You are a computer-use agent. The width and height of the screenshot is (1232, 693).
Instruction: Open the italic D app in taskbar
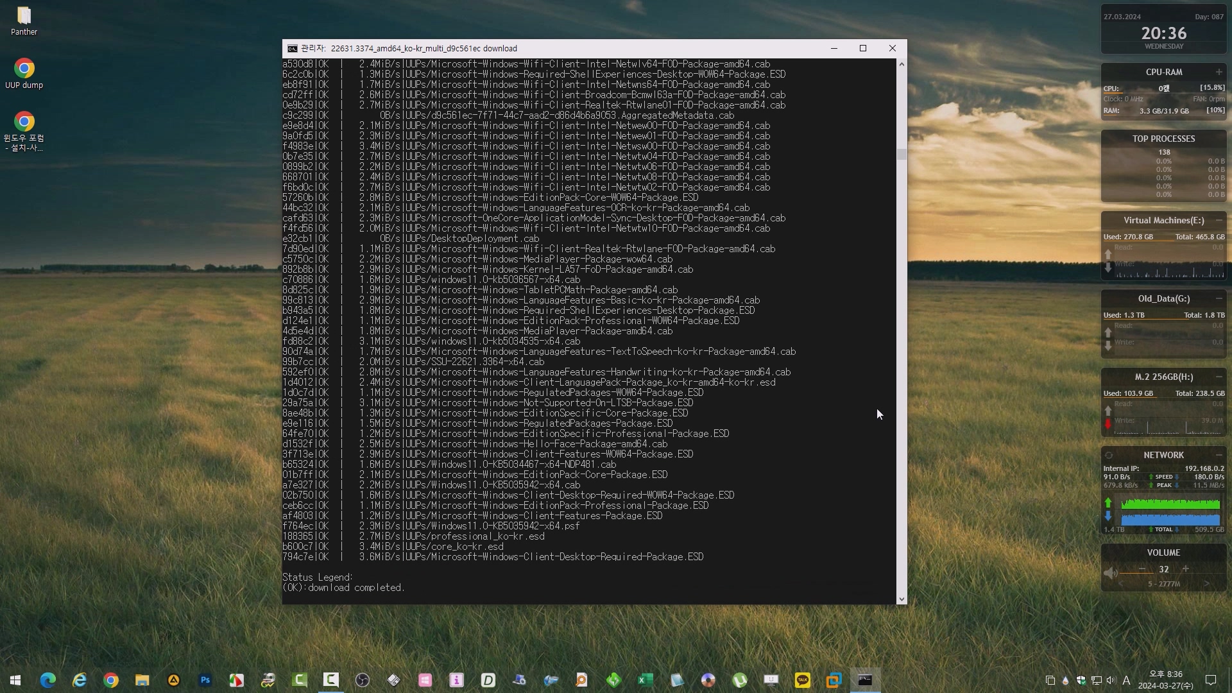[x=488, y=680]
